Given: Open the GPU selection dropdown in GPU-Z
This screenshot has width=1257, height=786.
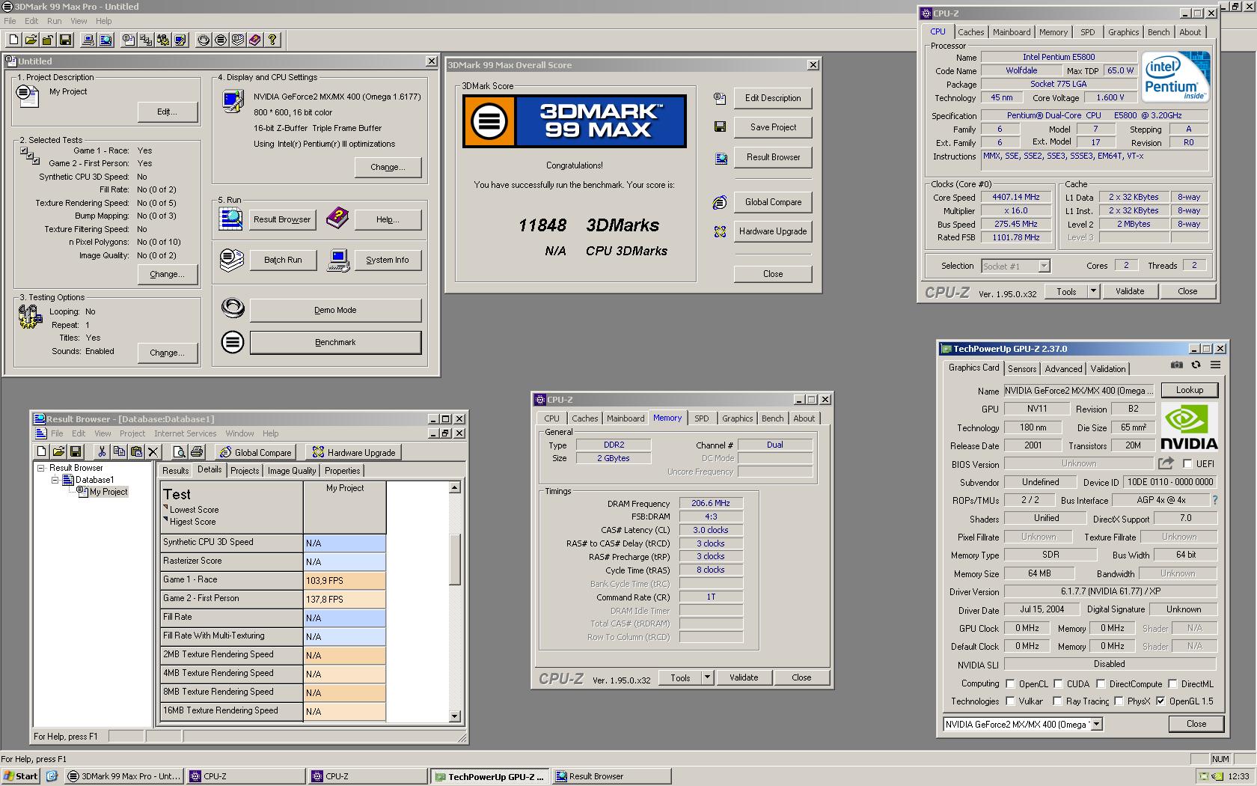Looking at the screenshot, I should point(1097,724).
